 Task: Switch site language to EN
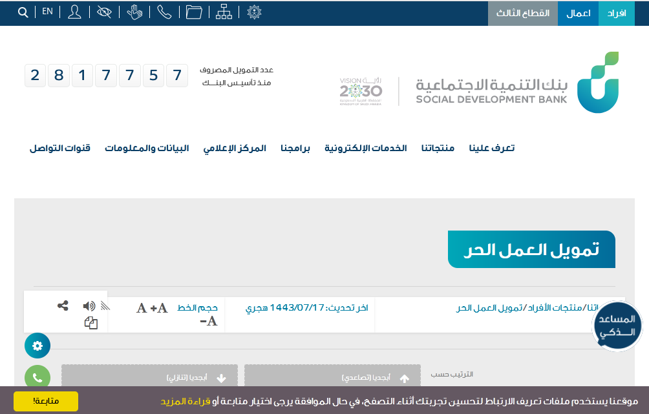(48, 12)
